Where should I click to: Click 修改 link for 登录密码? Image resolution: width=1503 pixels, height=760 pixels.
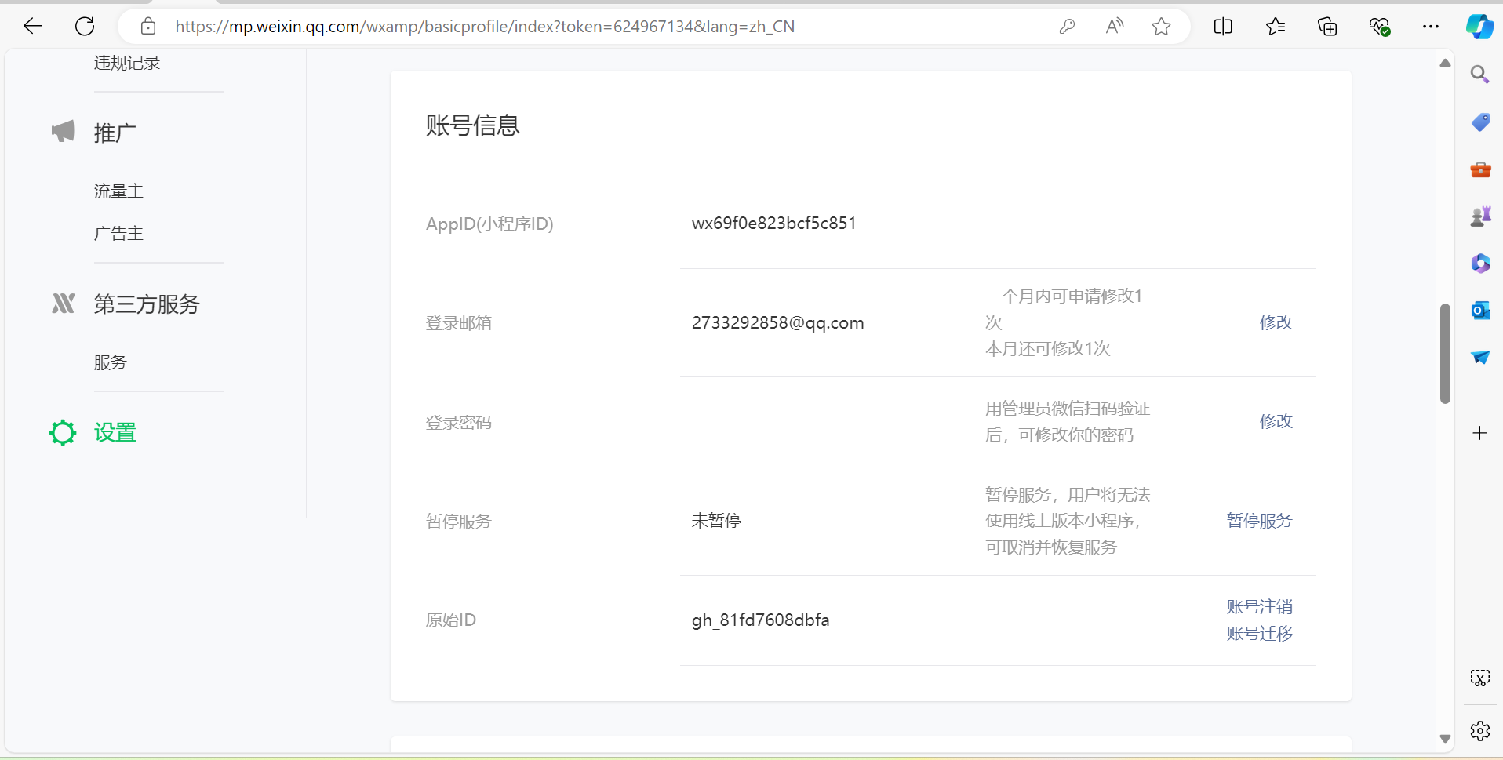tap(1276, 421)
